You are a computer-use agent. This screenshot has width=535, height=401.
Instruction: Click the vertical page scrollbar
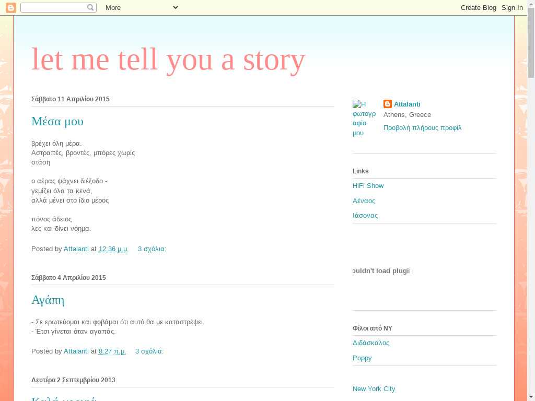[x=531, y=209]
